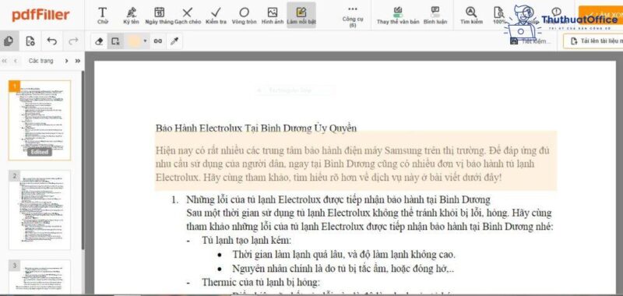
Task: Open the document page settings icon
Action: pyautogui.click(x=30, y=41)
